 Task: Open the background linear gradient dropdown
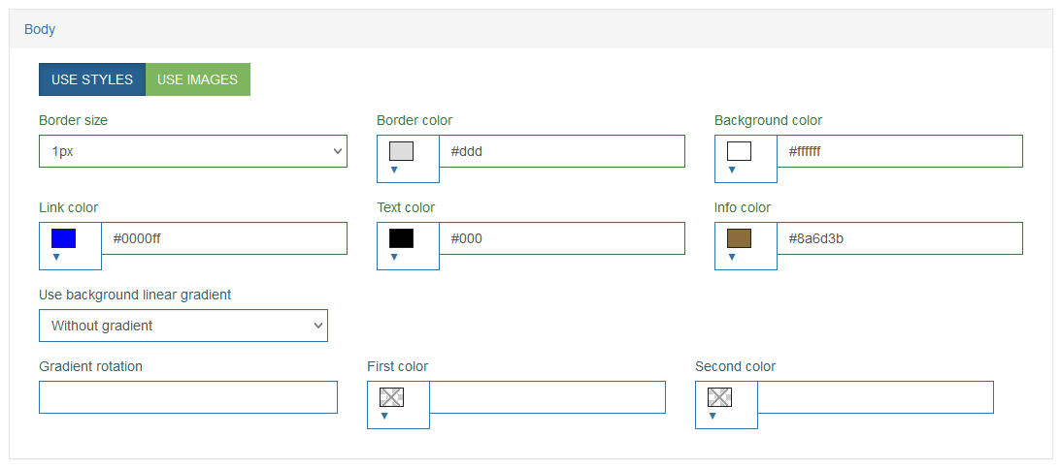pos(183,326)
